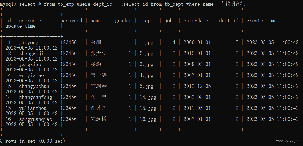Click the 'image' column header

tap(147, 21)
